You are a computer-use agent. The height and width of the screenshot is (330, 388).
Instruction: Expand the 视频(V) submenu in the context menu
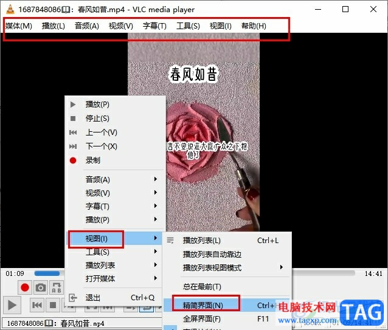pos(115,193)
